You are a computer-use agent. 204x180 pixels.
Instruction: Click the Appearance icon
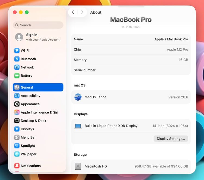17,104
